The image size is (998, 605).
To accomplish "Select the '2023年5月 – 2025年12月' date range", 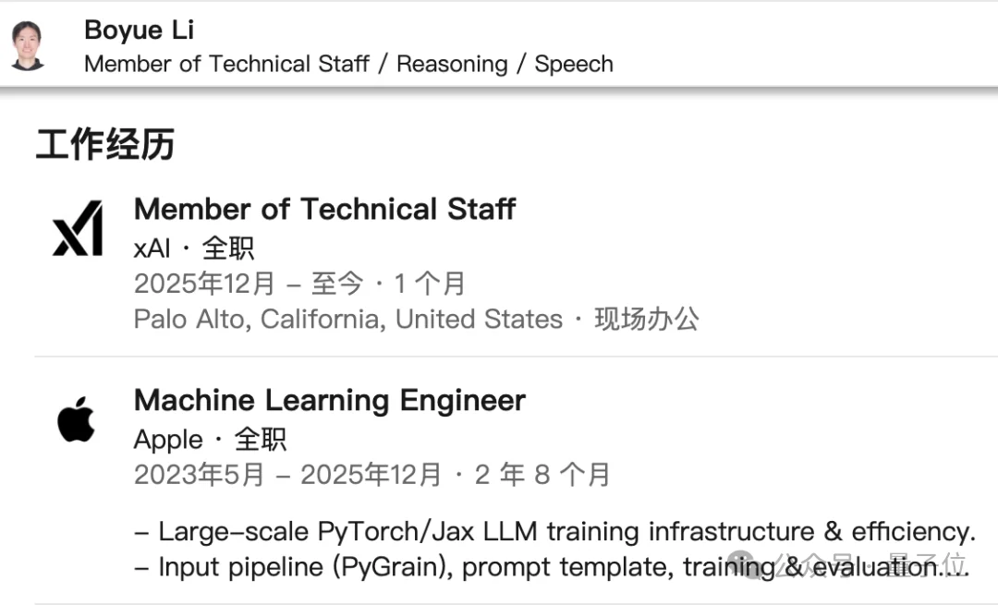I will tap(287, 475).
